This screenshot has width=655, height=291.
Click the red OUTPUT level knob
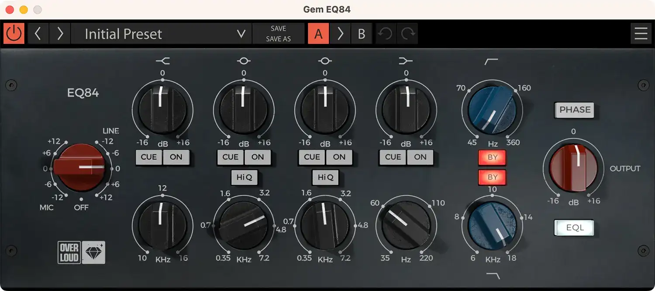point(574,168)
